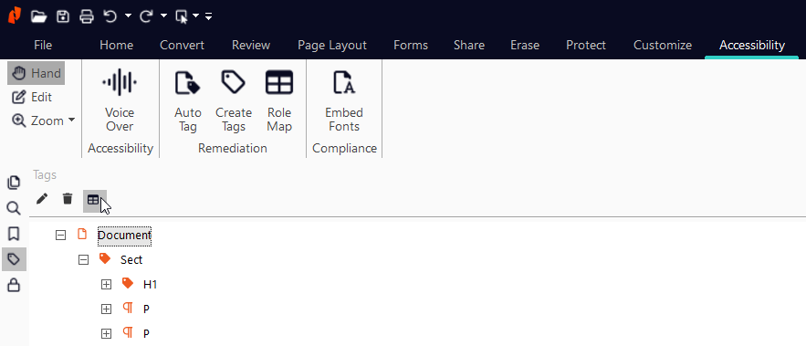Collapse the Document tree node
Image resolution: width=806 pixels, height=346 pixels.
[x=60, y=236]
